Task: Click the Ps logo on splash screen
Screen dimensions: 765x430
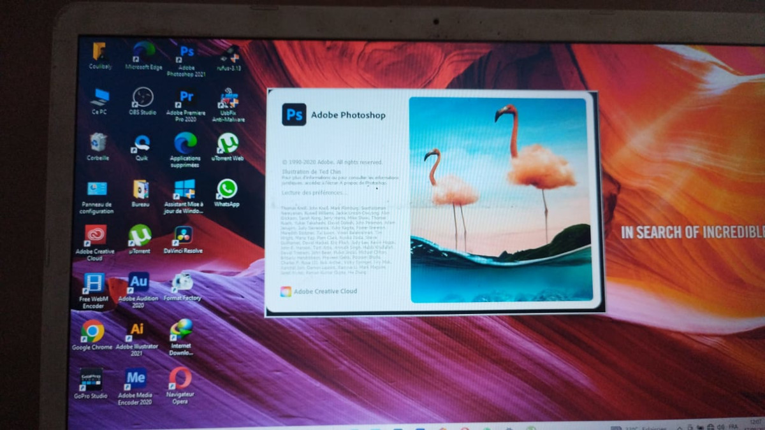Action: 294,115
